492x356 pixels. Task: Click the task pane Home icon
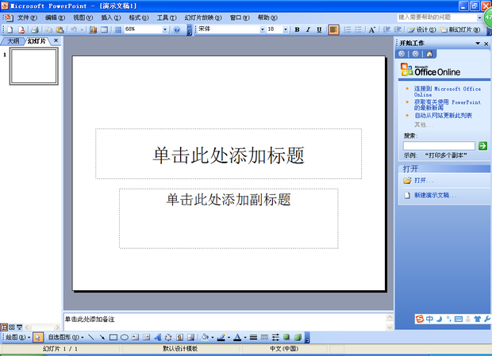point(429,54)
